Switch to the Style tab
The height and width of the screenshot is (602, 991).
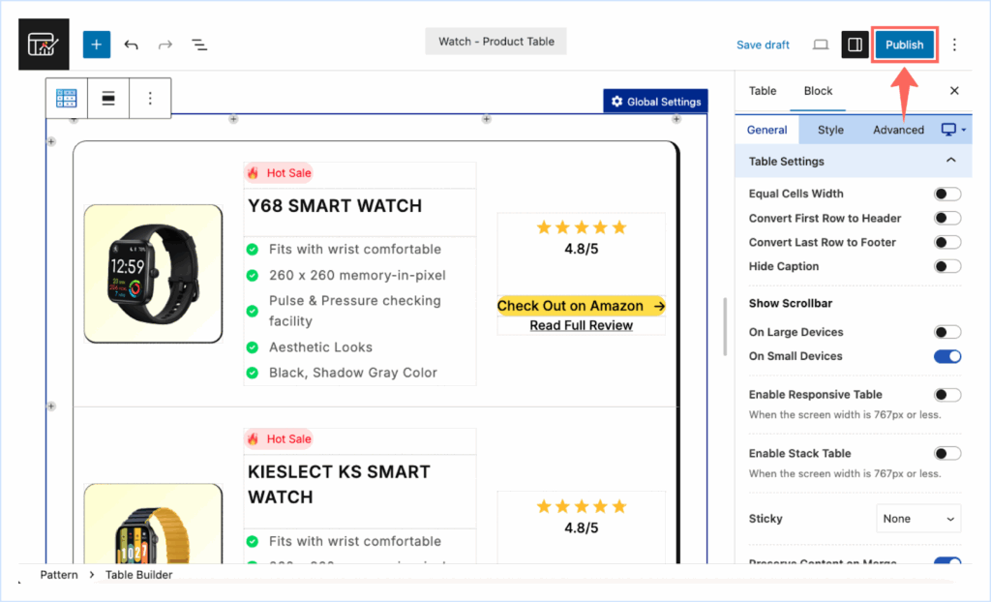830,130
